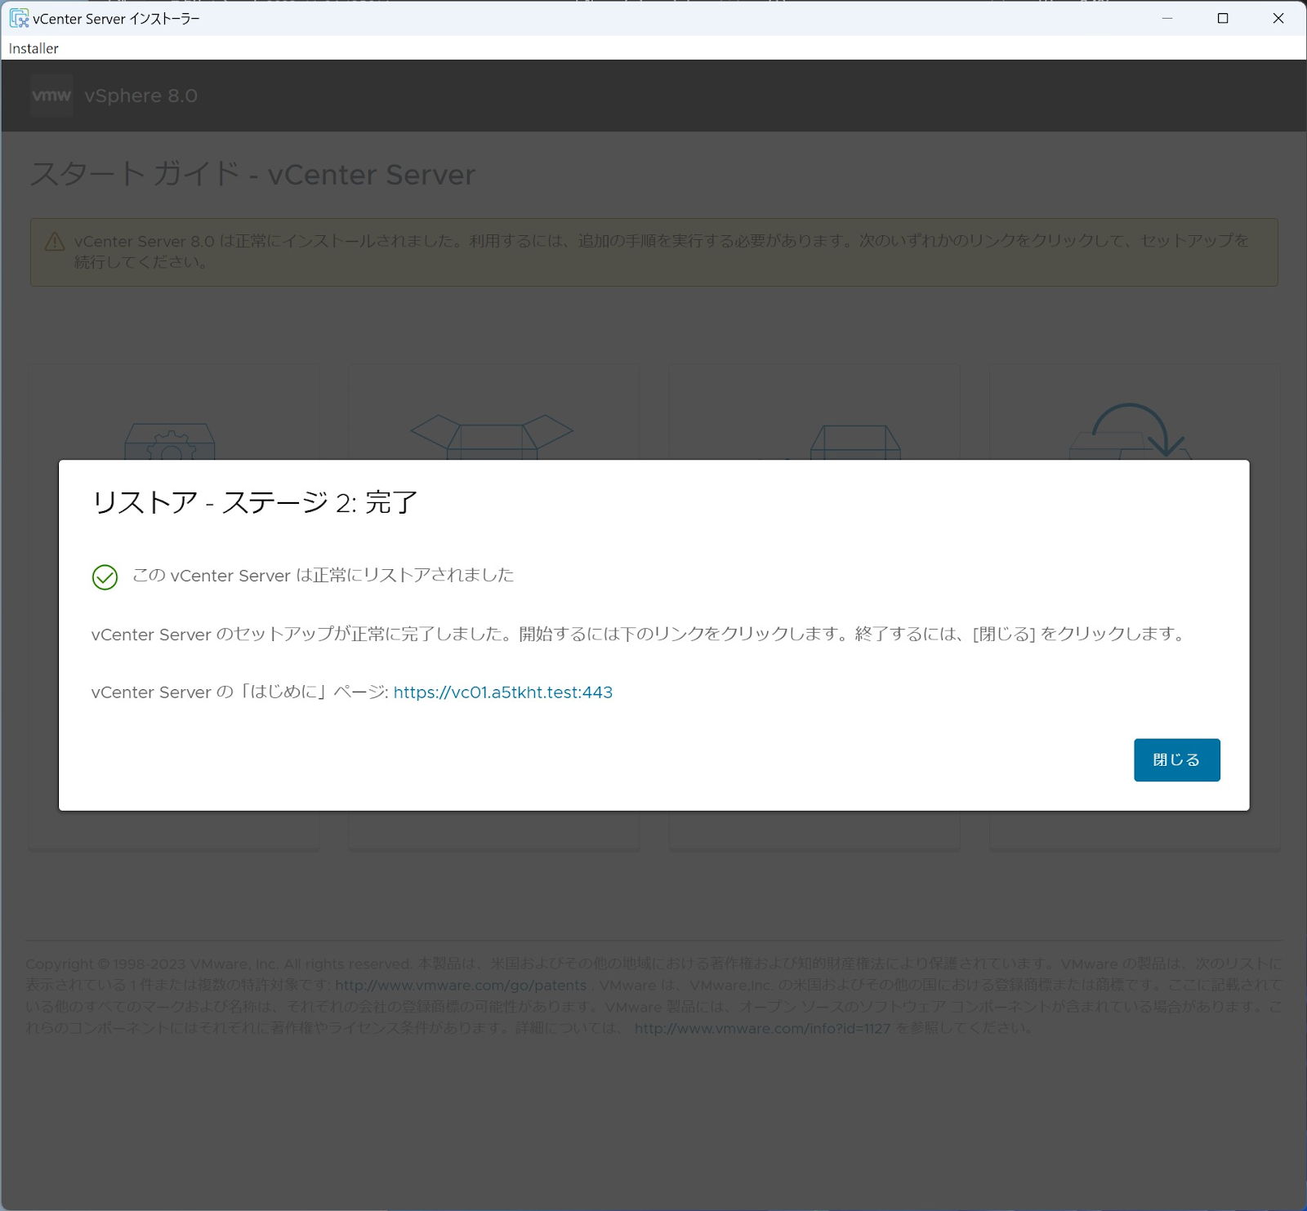Click the yellow warning triangle icon
The height and width of the screenshot is (1211, 1307).
(55, 242)
